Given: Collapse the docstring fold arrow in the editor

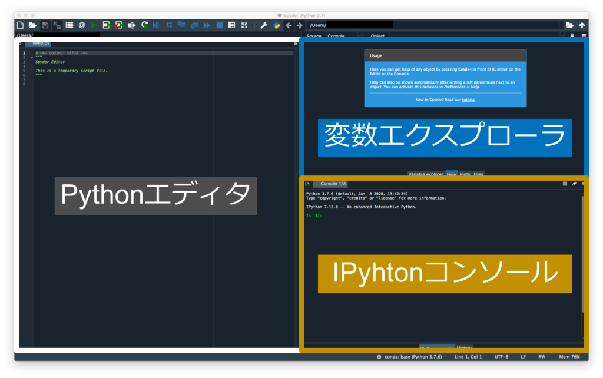Looking at the screenshot, I should tap(32, 57).
